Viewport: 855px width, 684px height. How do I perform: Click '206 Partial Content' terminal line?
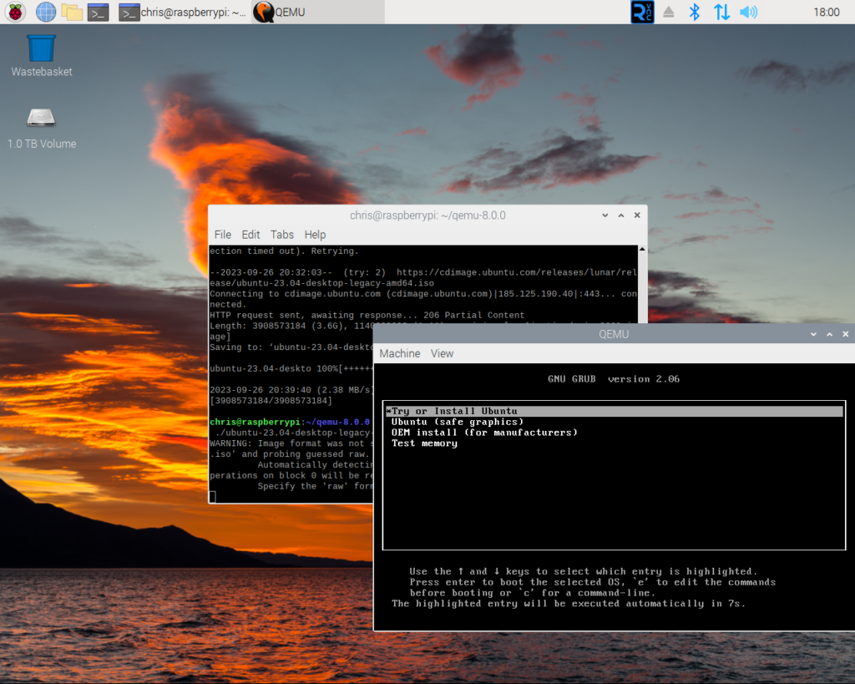[x=474, y=315]
